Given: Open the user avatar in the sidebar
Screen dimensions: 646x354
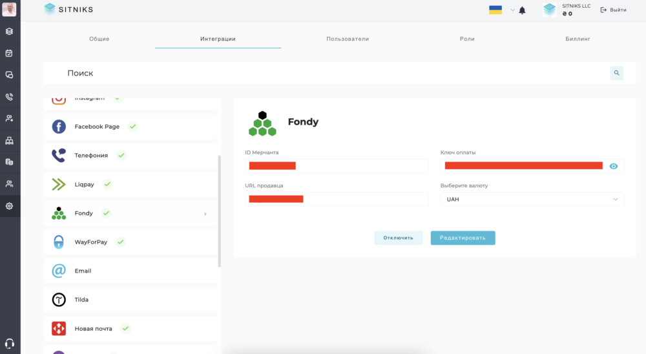Looking at the screenshot, I should click(9, 9).
